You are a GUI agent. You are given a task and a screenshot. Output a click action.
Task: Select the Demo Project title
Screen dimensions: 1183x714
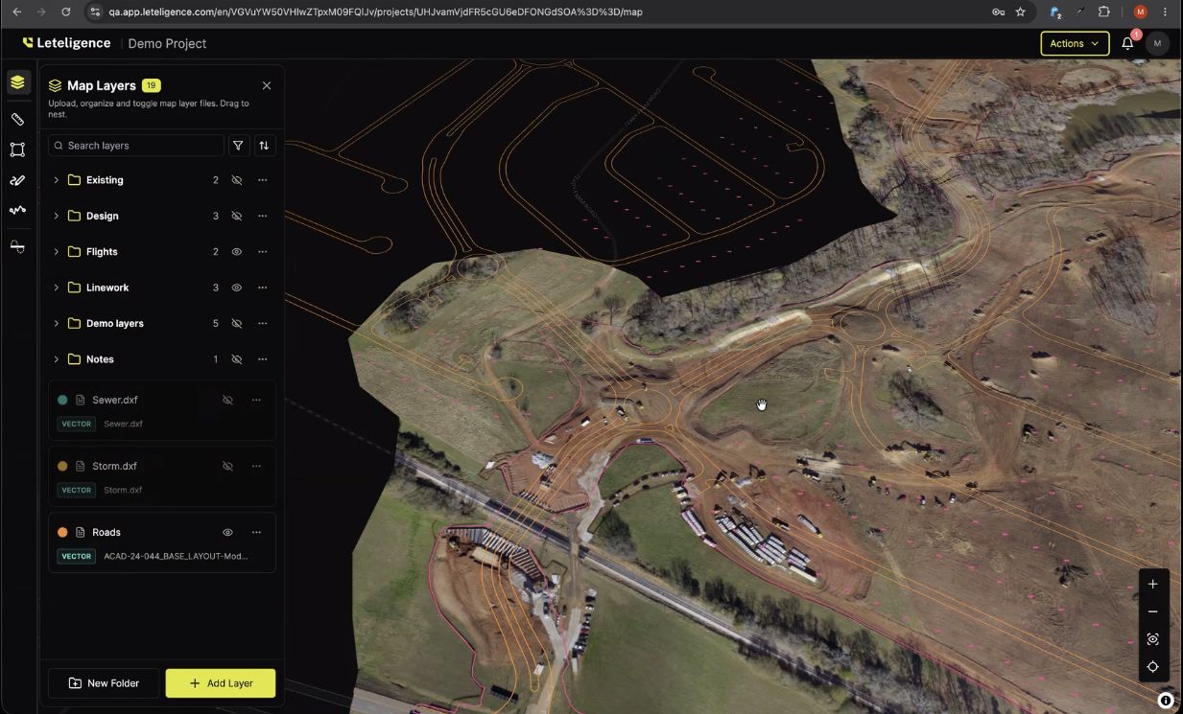(167, 43)
